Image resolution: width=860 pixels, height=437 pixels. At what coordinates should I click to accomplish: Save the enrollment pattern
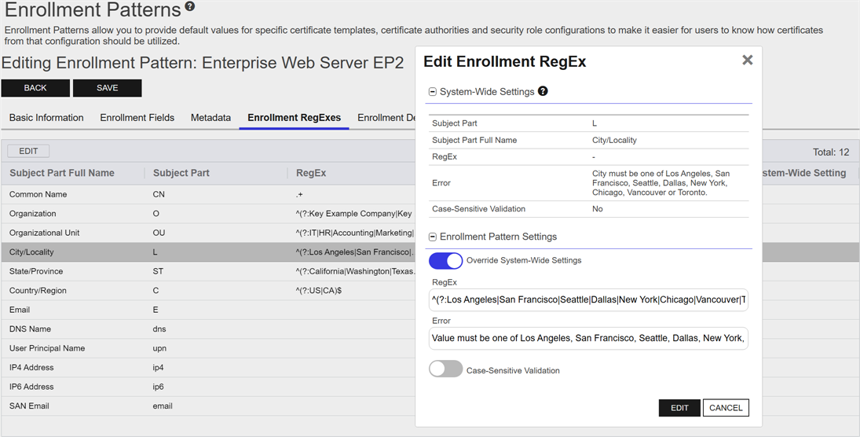[x=107, y=88]
